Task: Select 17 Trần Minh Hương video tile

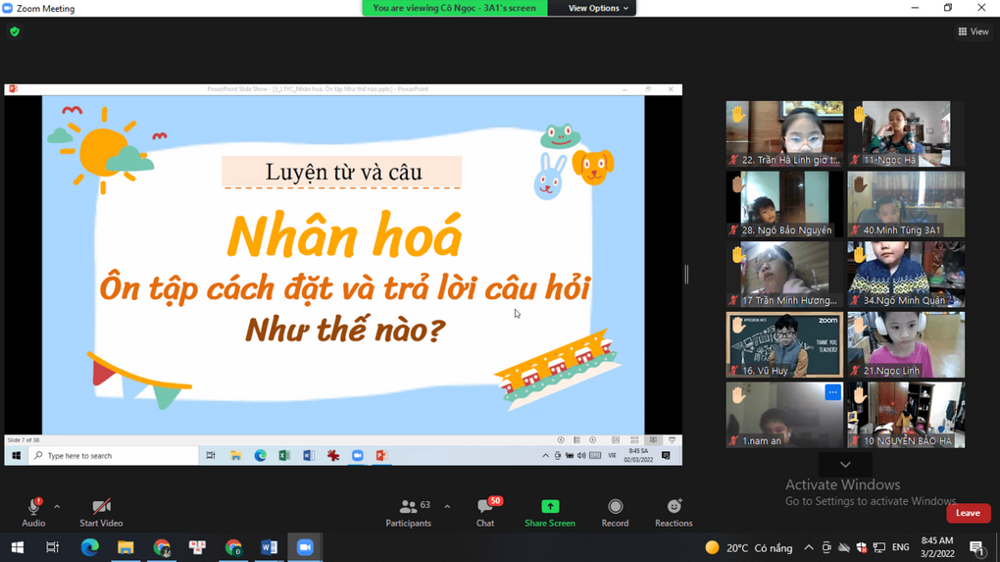Action: [x=784, y=274]
